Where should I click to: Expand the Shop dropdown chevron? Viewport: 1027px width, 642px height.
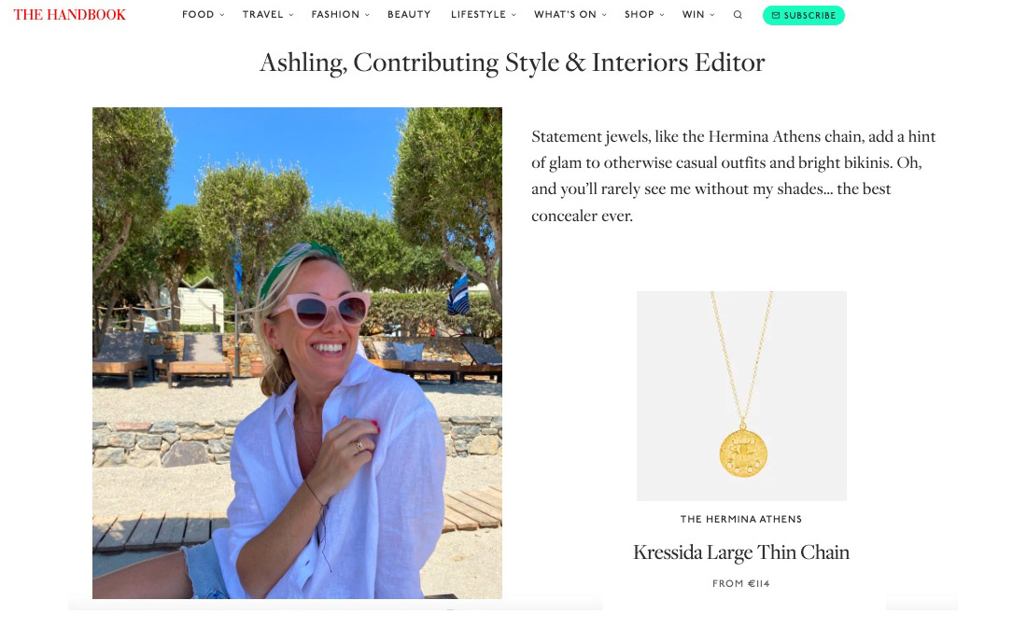click(x=662, y=15)
